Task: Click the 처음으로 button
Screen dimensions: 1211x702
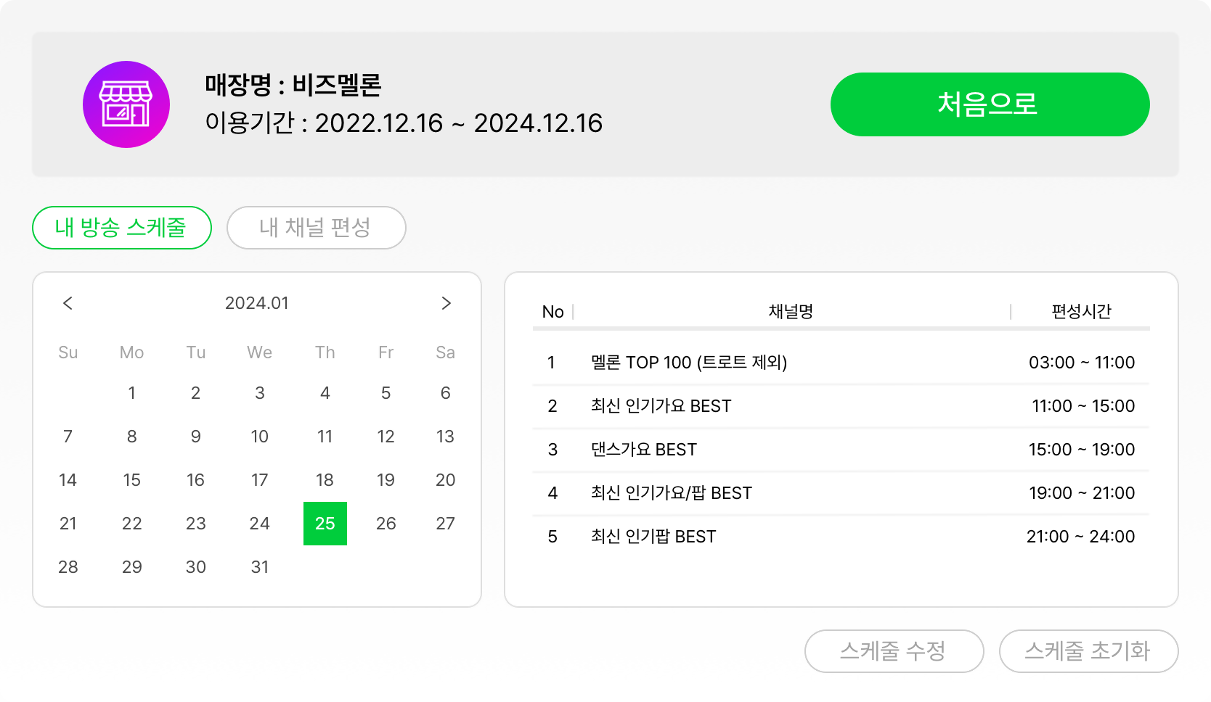Action: pyautogui.click(x=990, y=104)
